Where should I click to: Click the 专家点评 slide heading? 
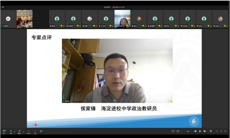42,38
